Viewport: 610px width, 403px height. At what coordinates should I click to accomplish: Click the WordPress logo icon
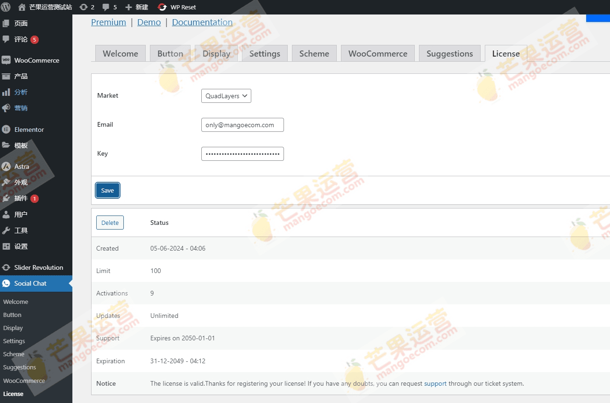[x=6, y=7]
